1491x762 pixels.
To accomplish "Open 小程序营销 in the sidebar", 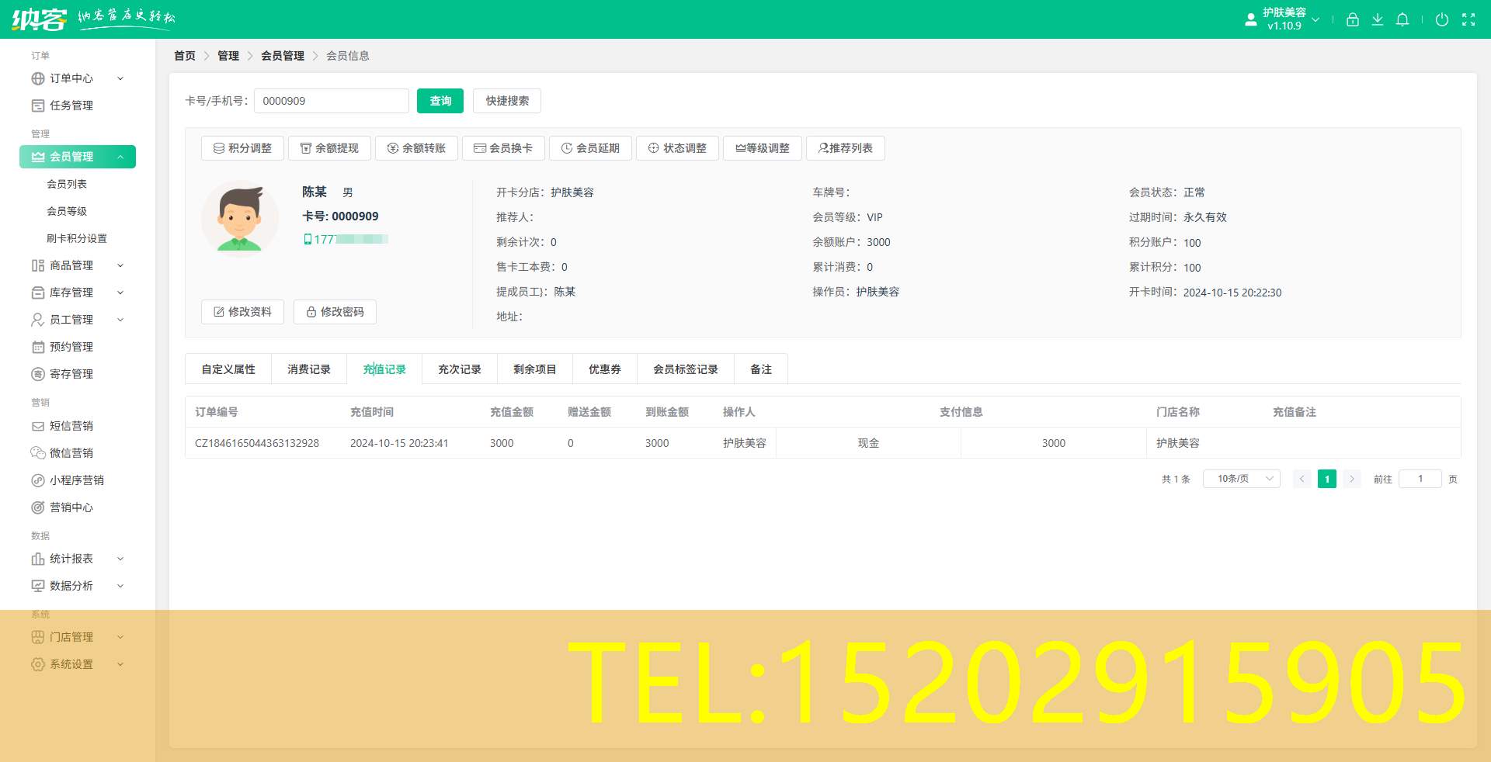I will 75,480.
